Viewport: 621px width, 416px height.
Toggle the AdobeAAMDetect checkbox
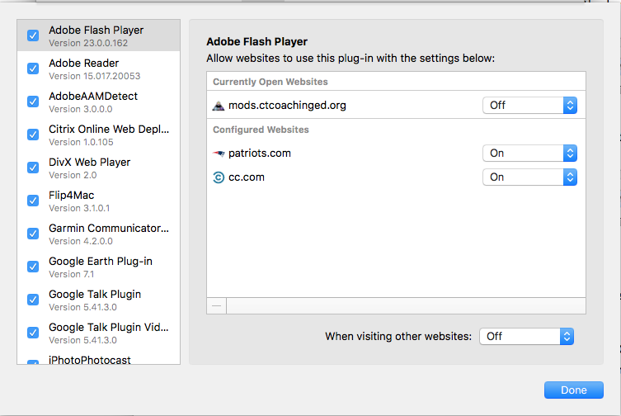[33, 102]
